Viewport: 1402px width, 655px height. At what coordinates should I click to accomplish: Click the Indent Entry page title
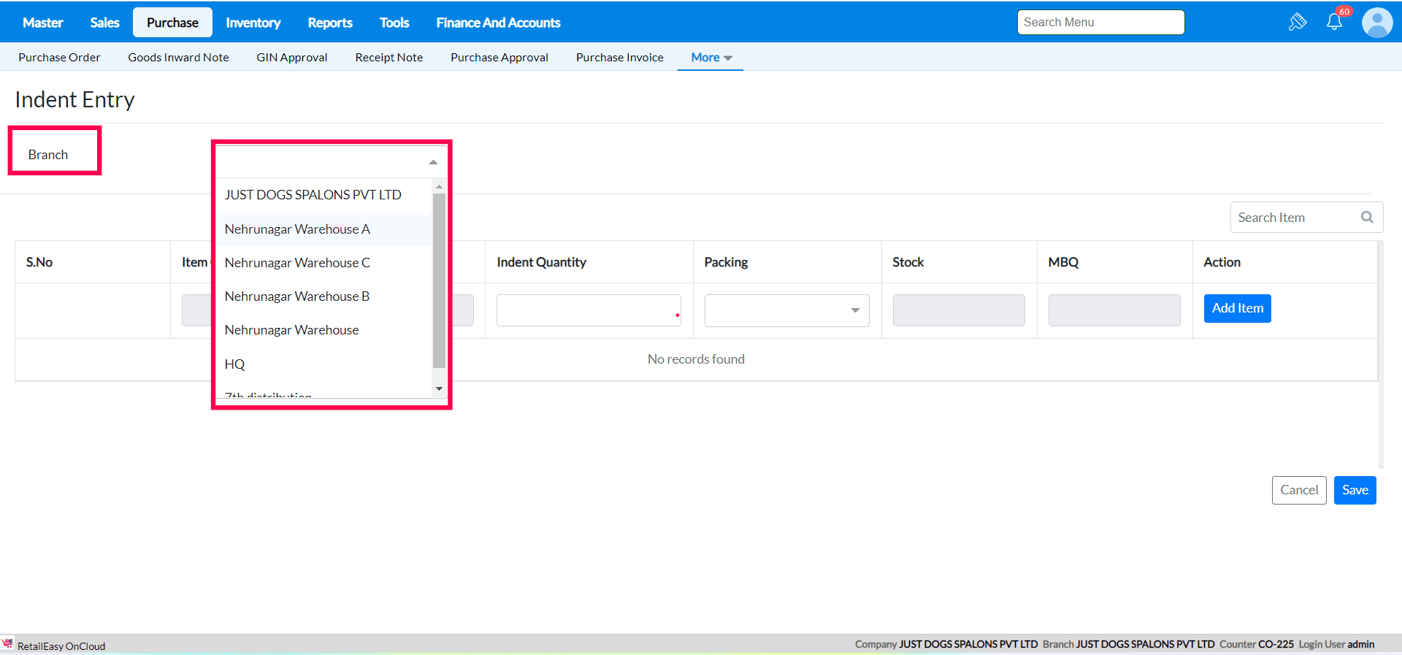[74, 99]
